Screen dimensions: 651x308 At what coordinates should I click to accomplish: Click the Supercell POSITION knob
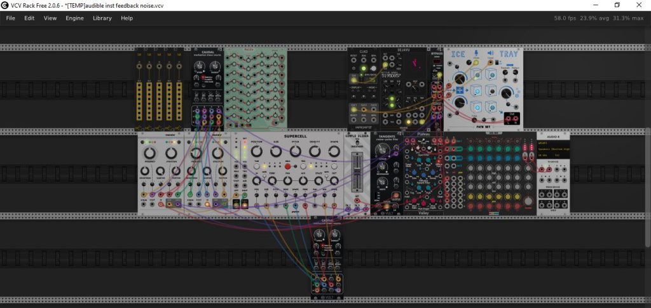(256, 152)
